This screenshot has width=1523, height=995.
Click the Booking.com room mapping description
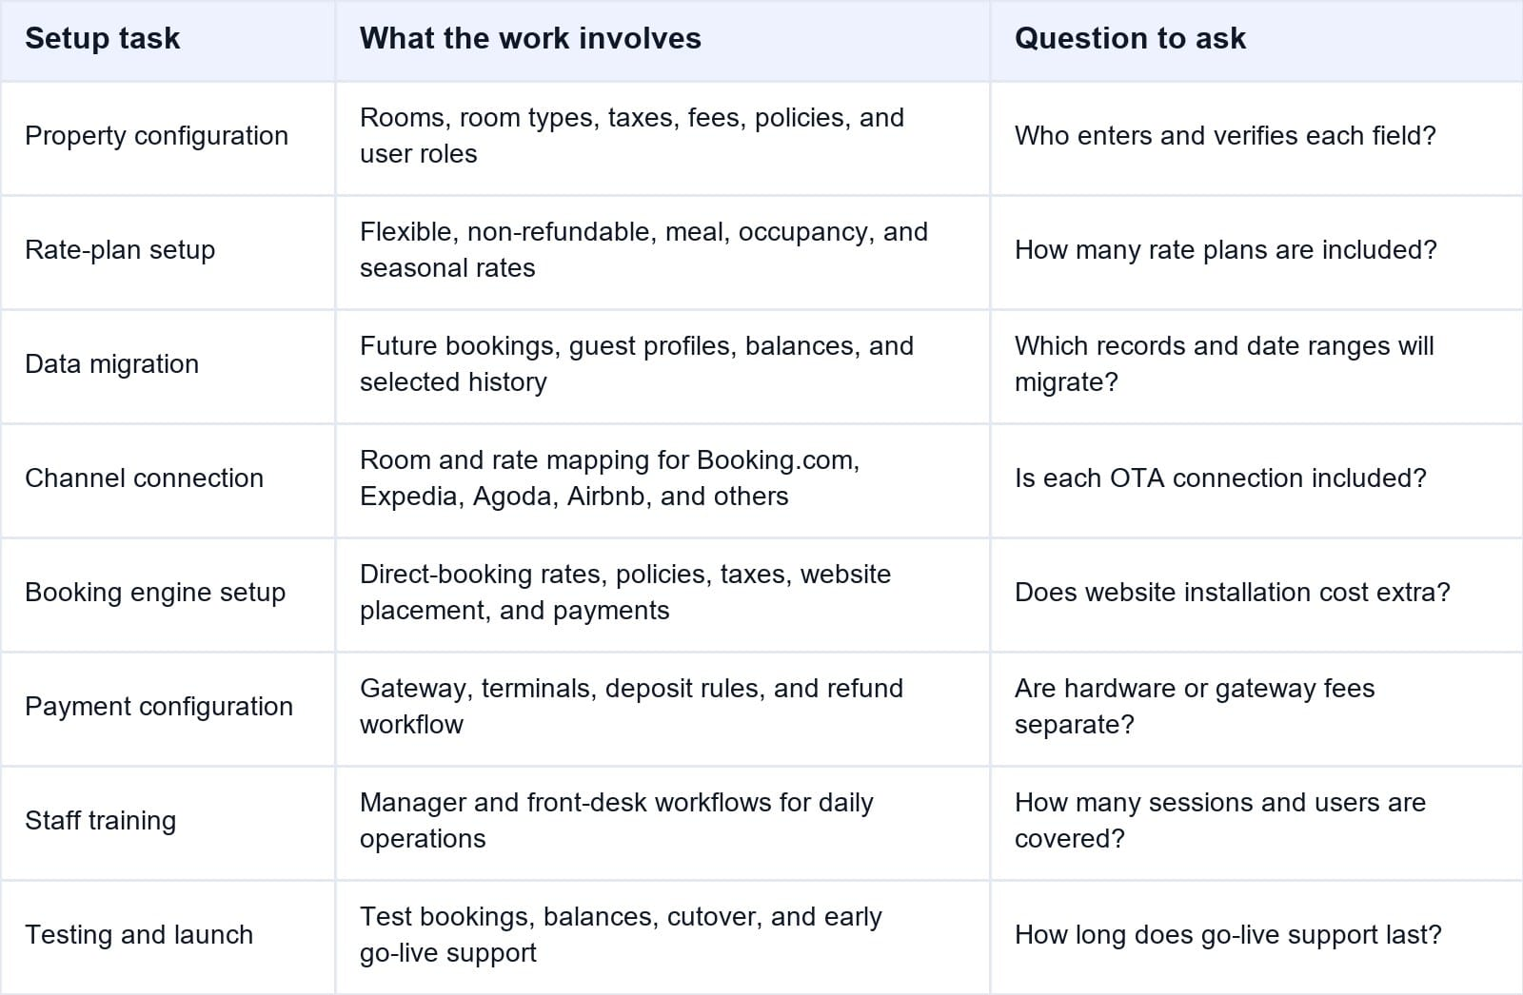click(609, 478)
